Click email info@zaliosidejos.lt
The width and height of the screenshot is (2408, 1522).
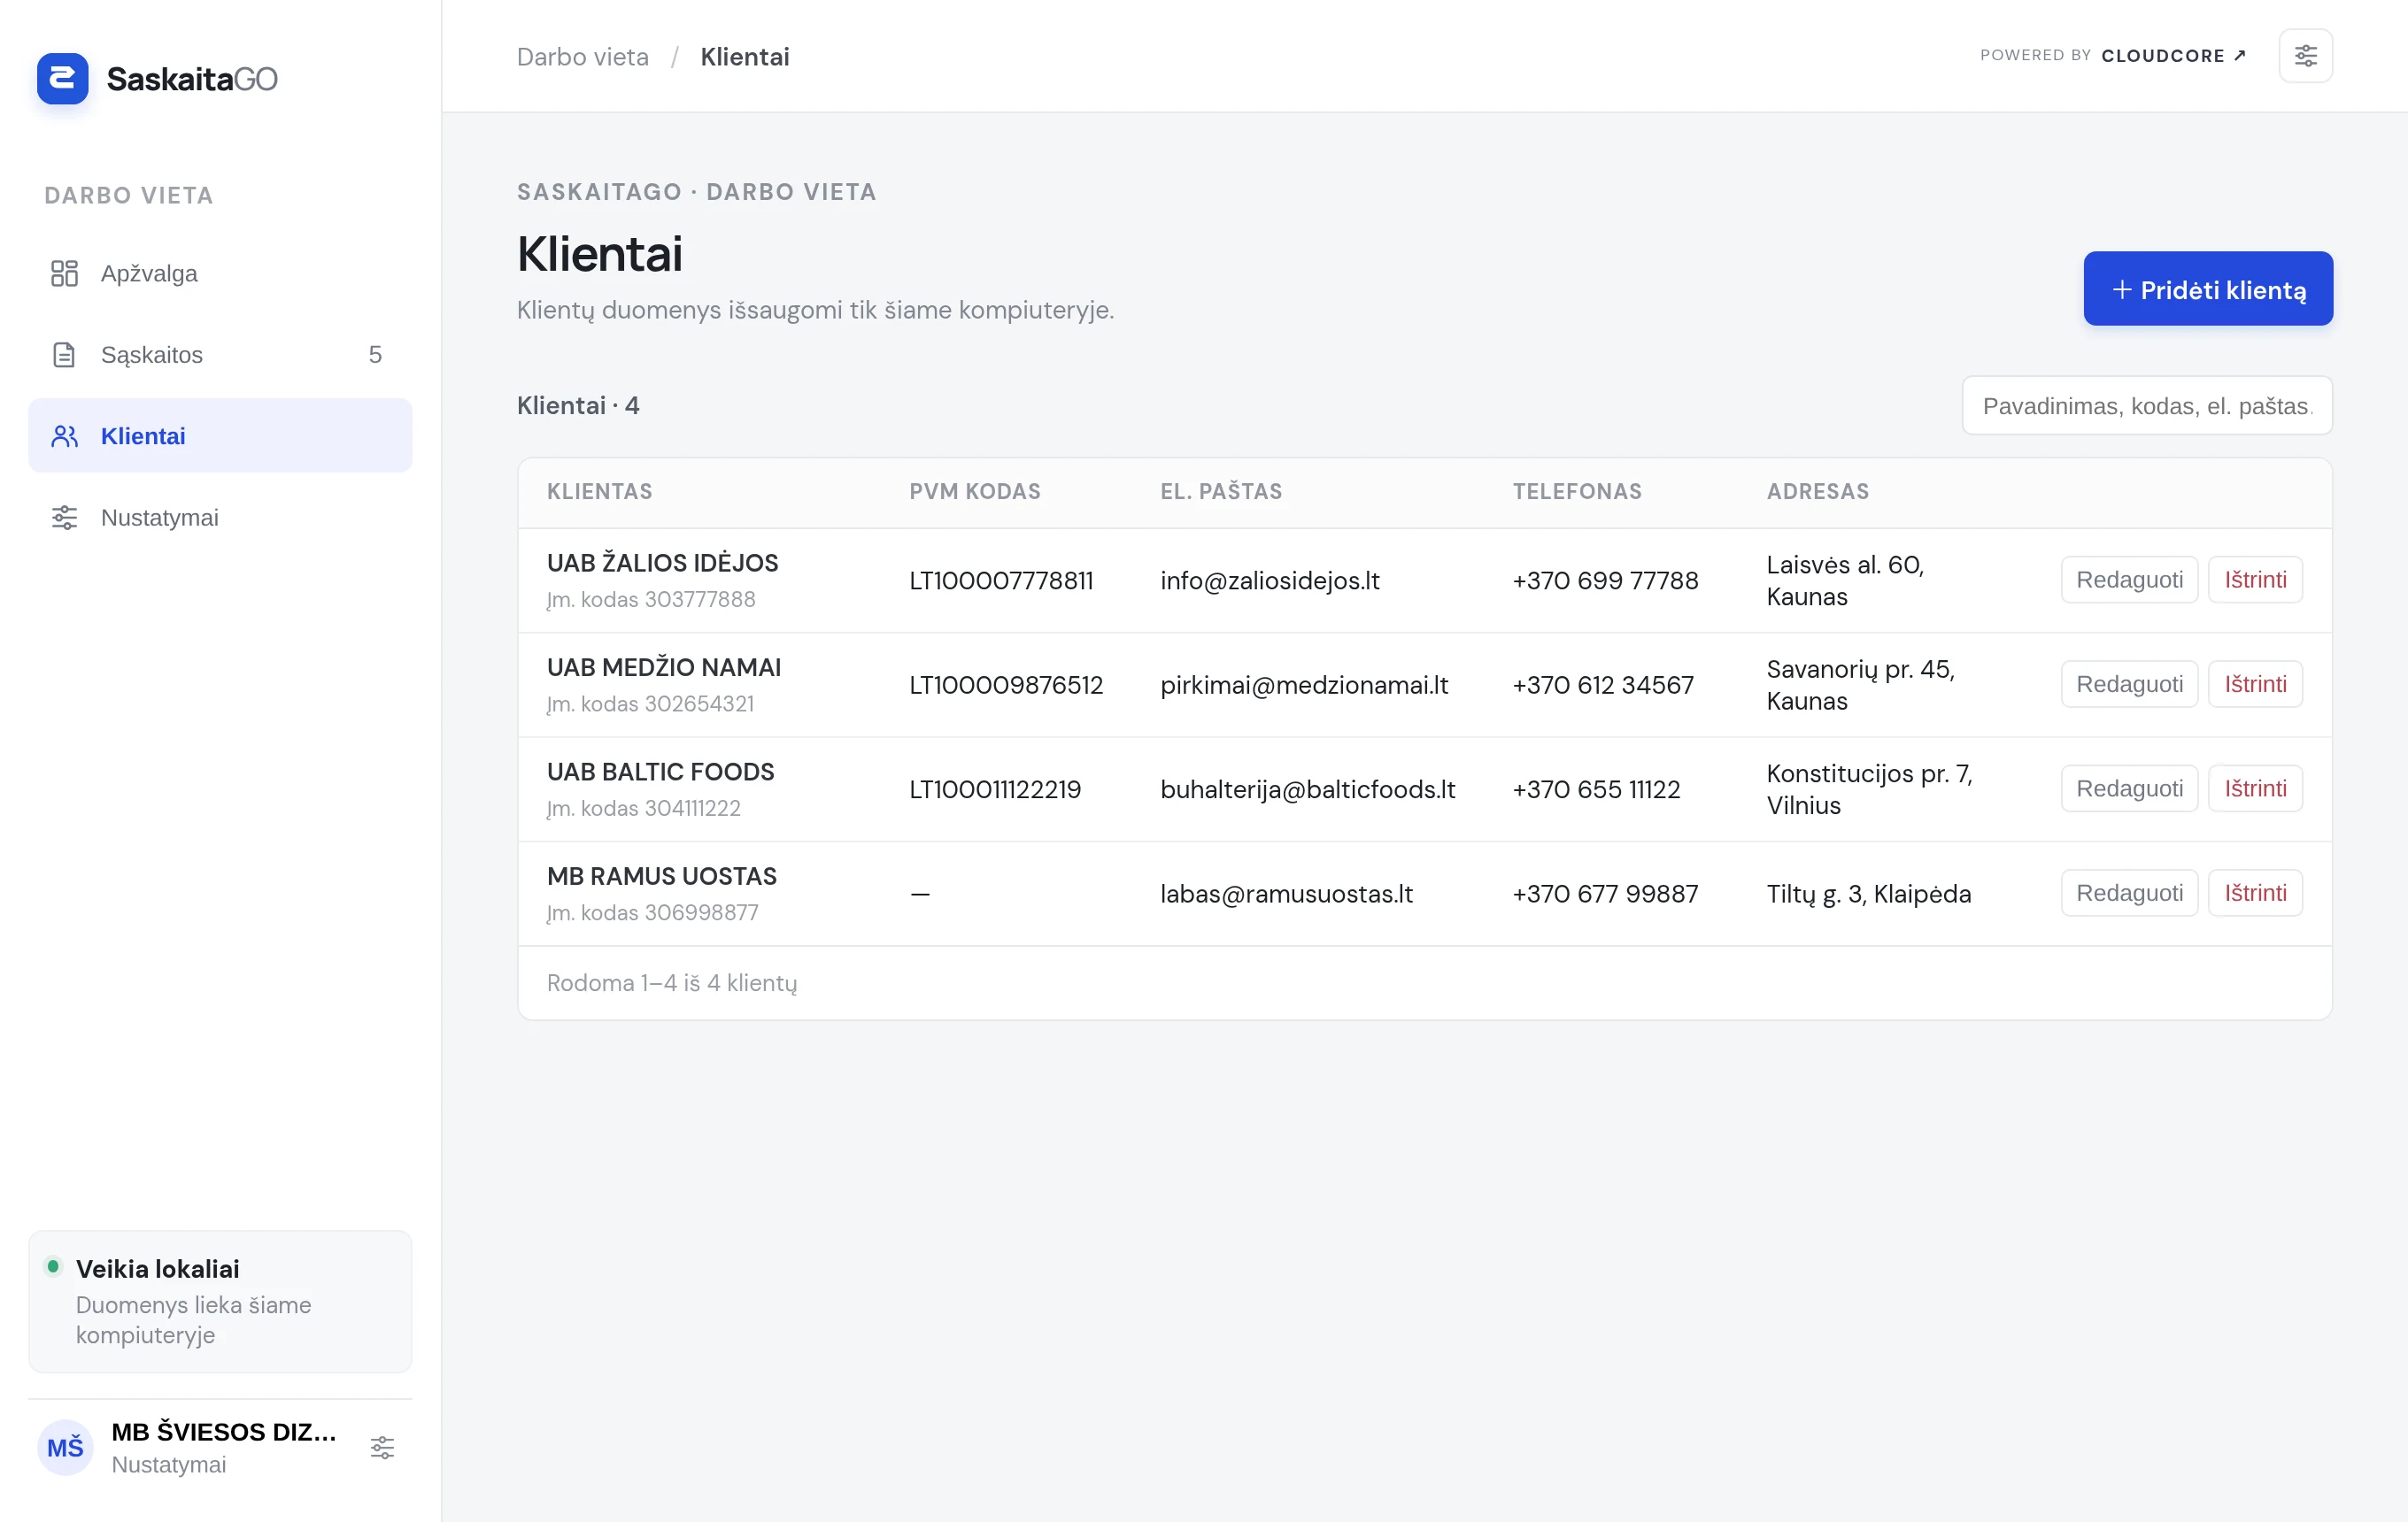[1269, 580]
